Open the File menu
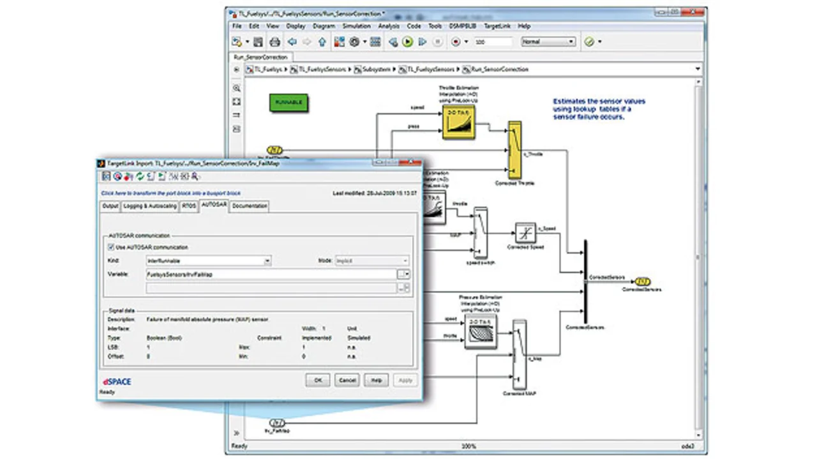 (x=237, y=26)
